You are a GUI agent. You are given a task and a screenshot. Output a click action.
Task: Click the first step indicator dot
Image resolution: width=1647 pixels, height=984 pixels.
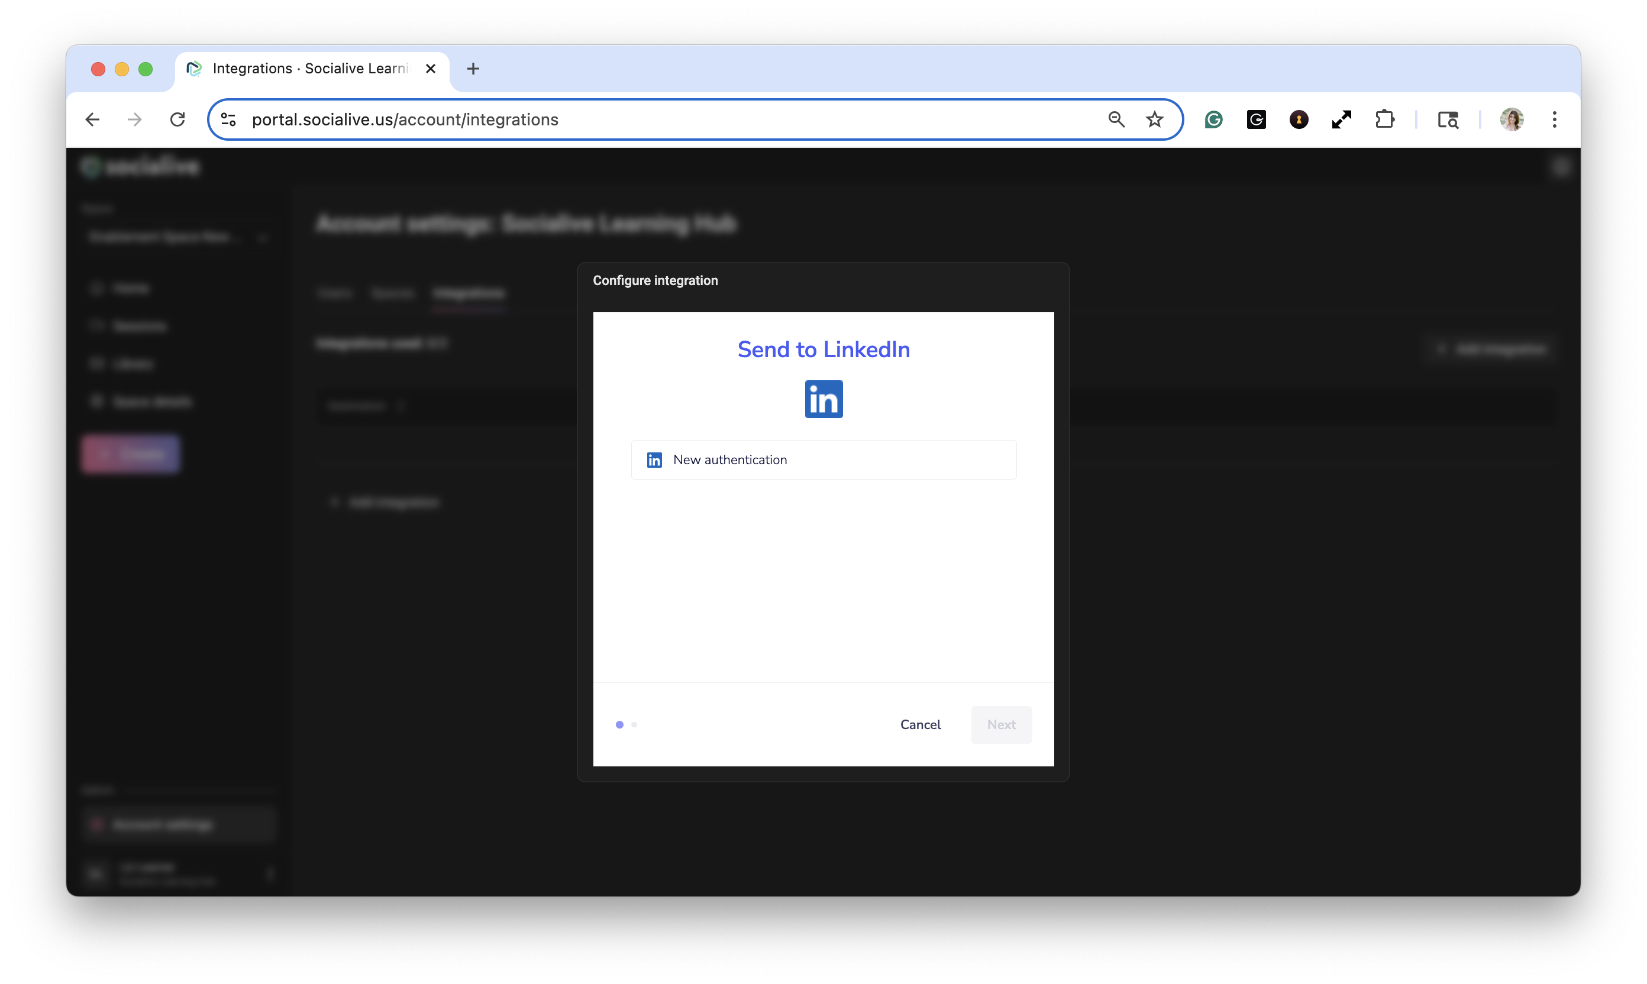click(x=619, y=724)
